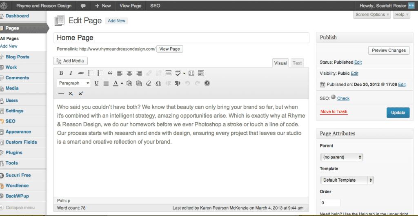This screenshot has height=216, width=418.
Task: Apply subscript formatting
Action: tap(71, 94)
